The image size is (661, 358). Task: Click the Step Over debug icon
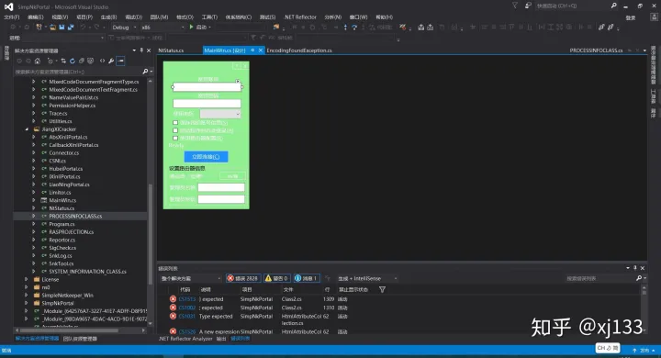pyautogui.click(x=354, y=27)
